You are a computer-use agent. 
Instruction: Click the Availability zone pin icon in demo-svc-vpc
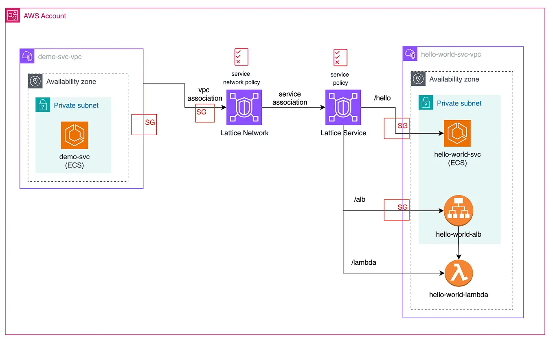tap(35, 81)
